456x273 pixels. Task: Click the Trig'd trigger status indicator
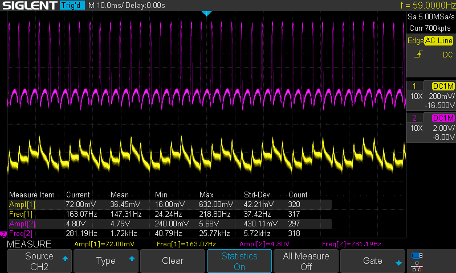[x=72, y=6]
